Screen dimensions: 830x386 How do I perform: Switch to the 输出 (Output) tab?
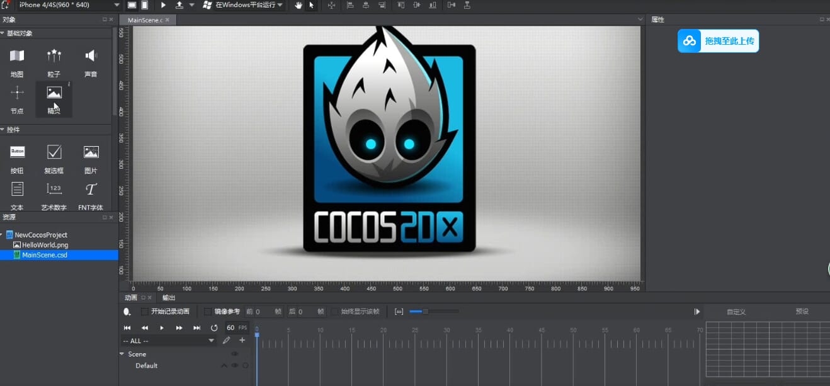[x=169, y=298]
